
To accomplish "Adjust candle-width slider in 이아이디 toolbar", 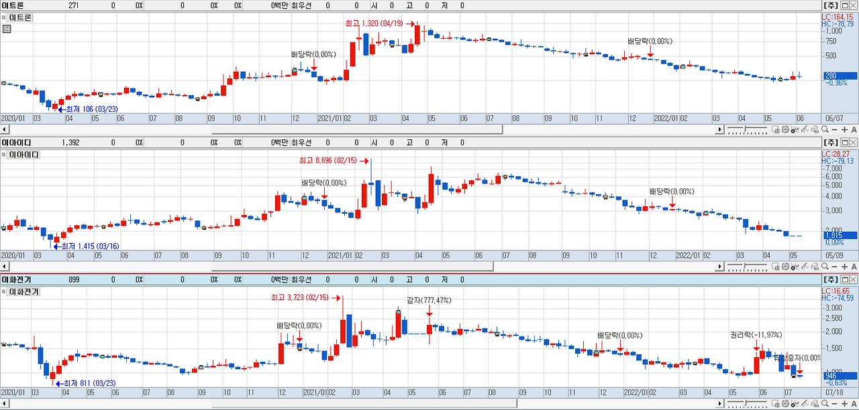I will click(747, 266).
